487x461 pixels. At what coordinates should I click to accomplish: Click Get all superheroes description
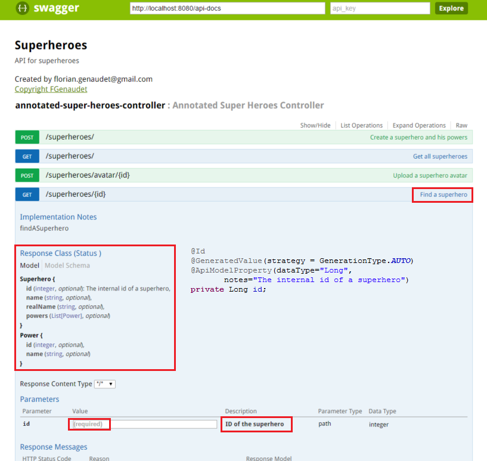(x=440, y=156)
